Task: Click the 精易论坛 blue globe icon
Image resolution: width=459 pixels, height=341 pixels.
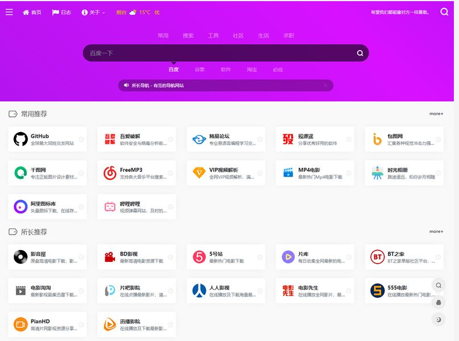Action: click(x=199, y=139)
